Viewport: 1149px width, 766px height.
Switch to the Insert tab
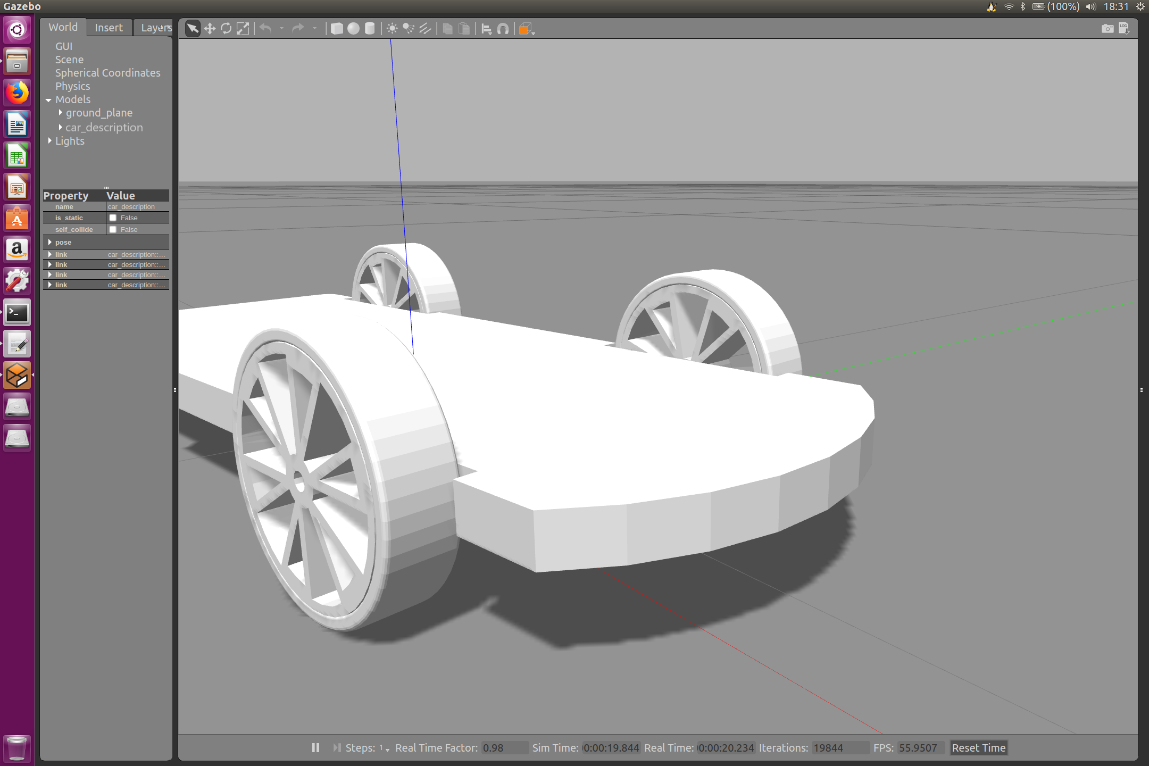point(109,28)
